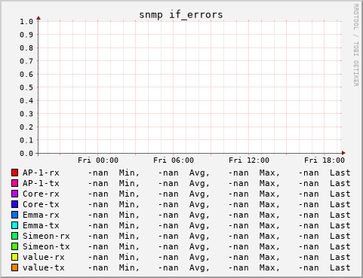Screen dimensions: 363x278
Task: Click the lime Simeon-tx legend swatch
Action: coord(14,246)
